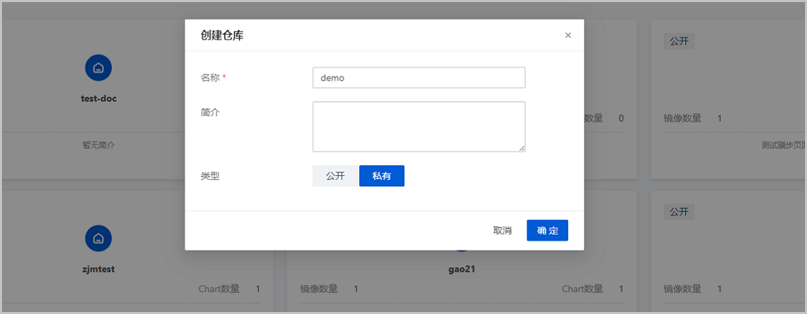Select 公开 as the repository type
807x314 pixels.
coord(335,176)
